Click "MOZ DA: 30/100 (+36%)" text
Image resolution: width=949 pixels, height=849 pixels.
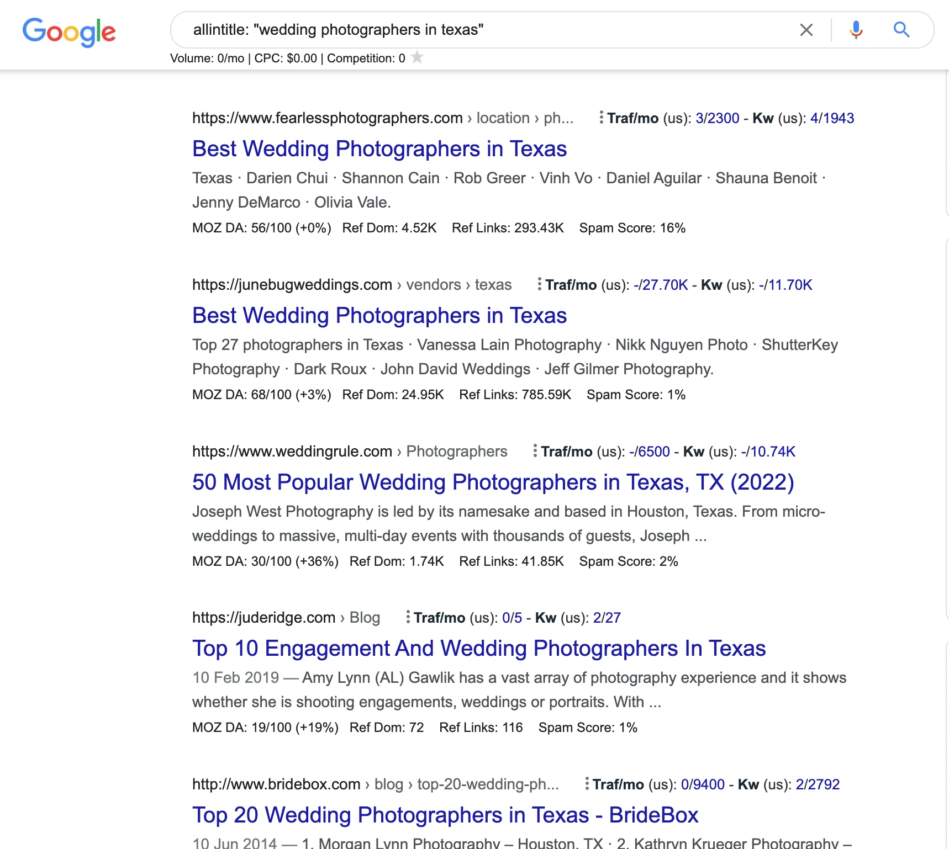[x=266, y=561]
